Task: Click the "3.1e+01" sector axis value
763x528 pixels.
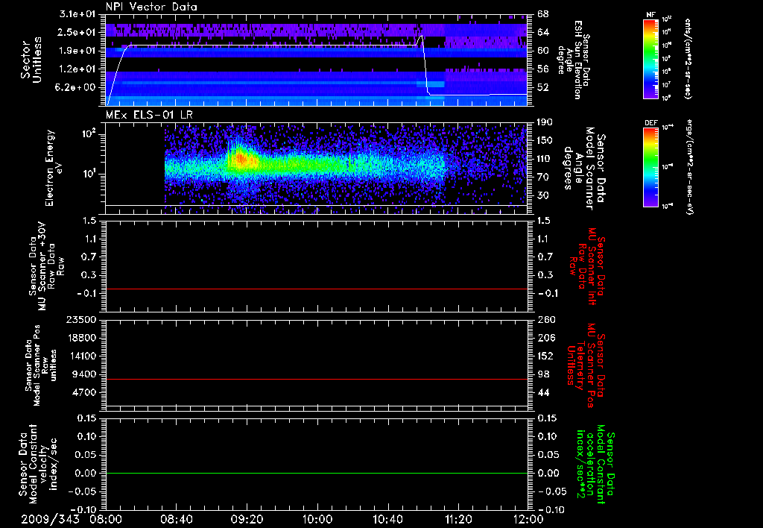Action: [77, 14]
